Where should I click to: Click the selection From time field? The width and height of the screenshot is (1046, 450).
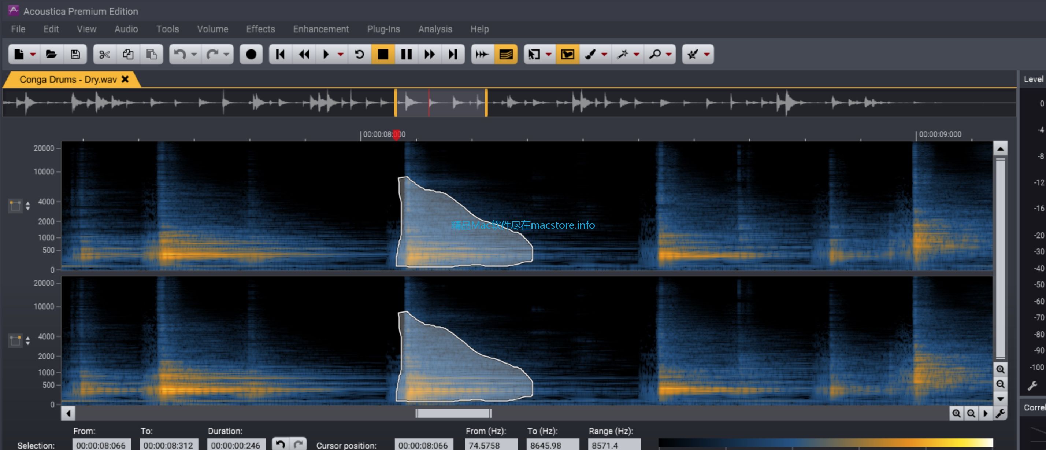point(101,445)
